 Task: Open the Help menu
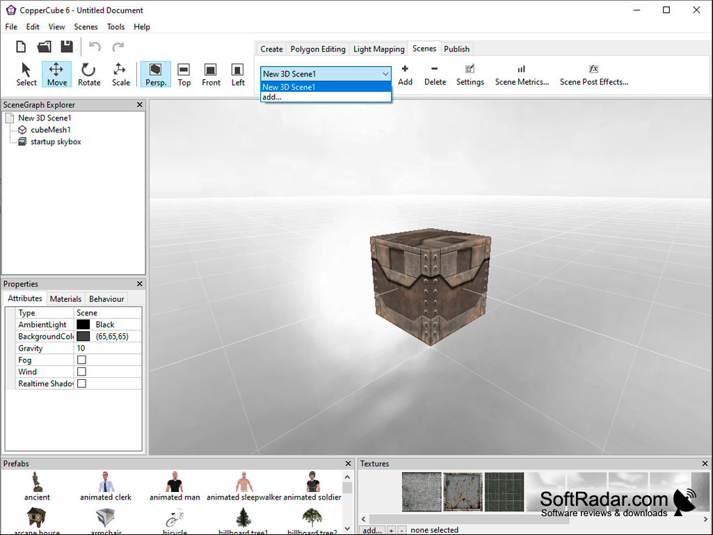point(141,27)
